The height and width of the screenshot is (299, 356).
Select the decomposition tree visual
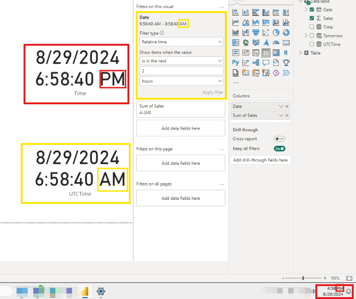click(x=256, y=63)
